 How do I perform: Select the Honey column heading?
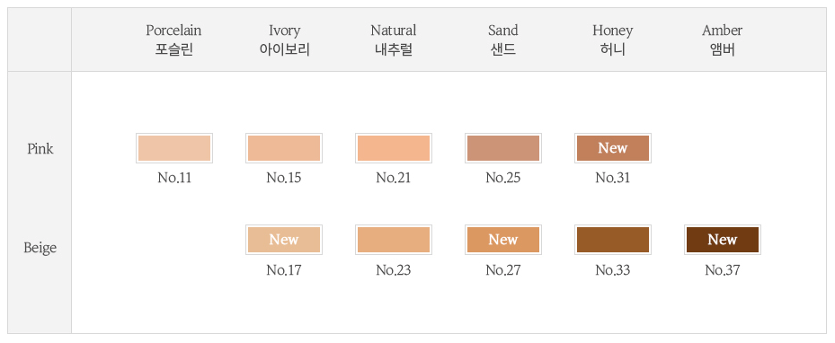tap(613, 40)
